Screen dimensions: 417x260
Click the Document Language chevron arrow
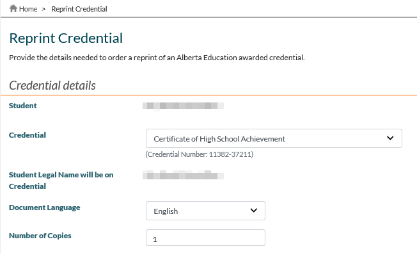coord(254,211)
